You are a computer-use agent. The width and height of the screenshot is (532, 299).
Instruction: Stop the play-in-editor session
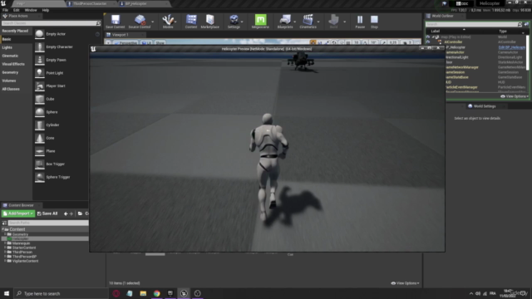[x=374, y=22]
